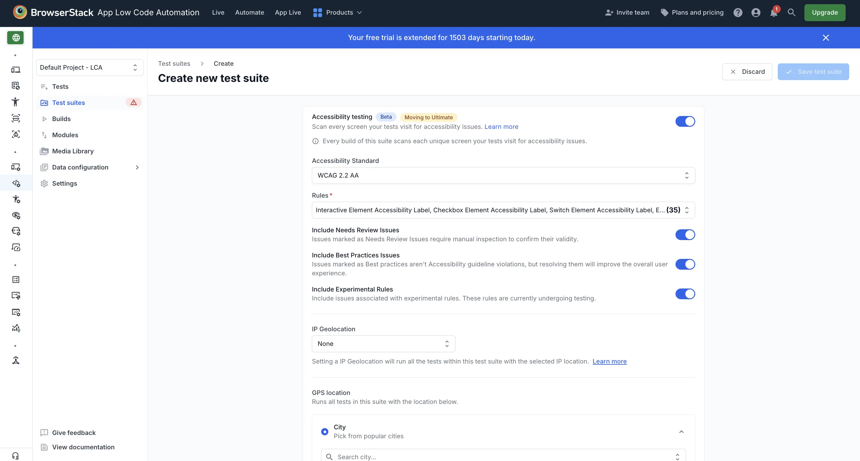Open the headset support icon at bottom left
Viewport: 860px width, 461px height.
coord(15,456)
